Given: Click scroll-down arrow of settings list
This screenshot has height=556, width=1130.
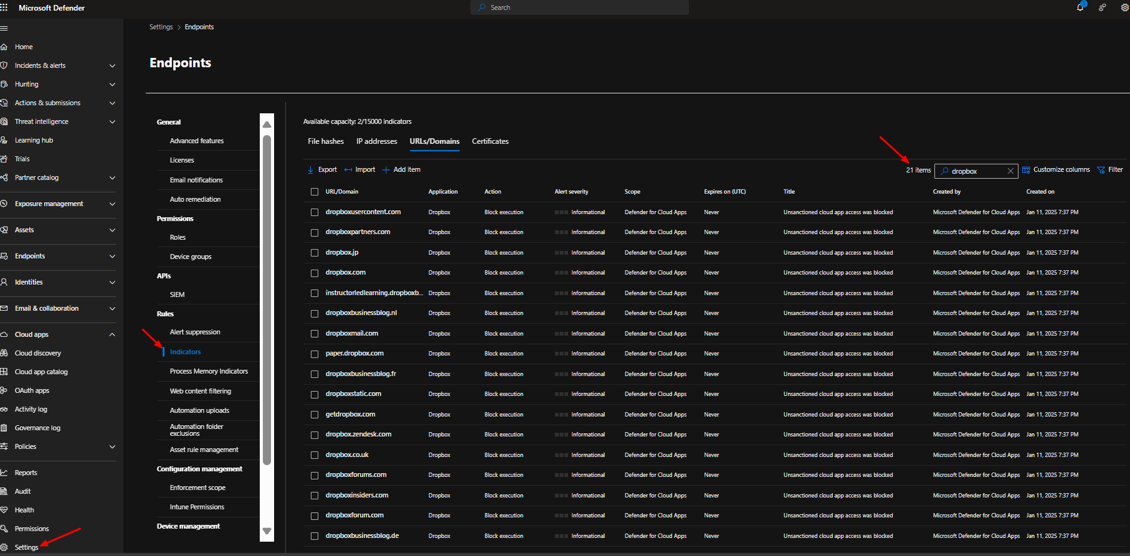Looking at the screenshot, I should 267,531.
